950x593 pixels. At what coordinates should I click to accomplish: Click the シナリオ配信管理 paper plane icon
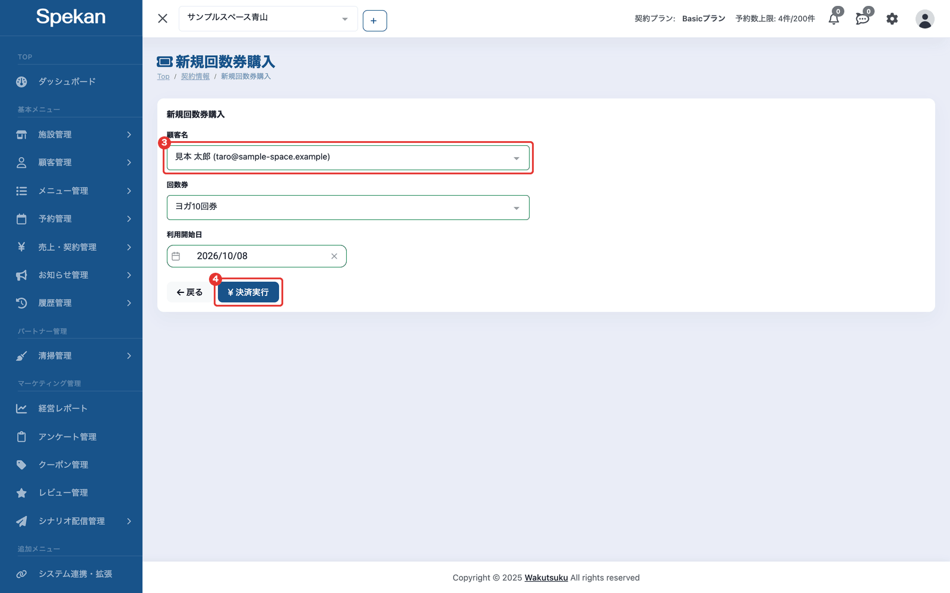pyautogui.click(x=21, y=521)
